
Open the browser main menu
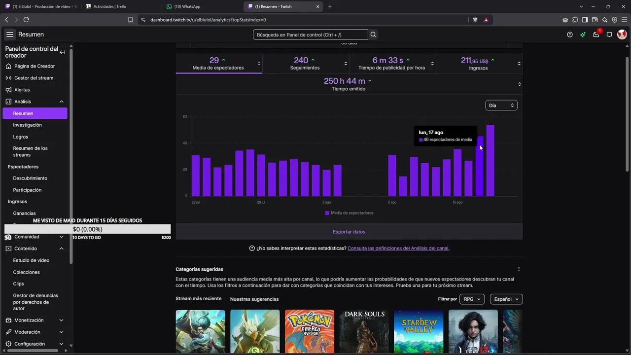[624, 20]
